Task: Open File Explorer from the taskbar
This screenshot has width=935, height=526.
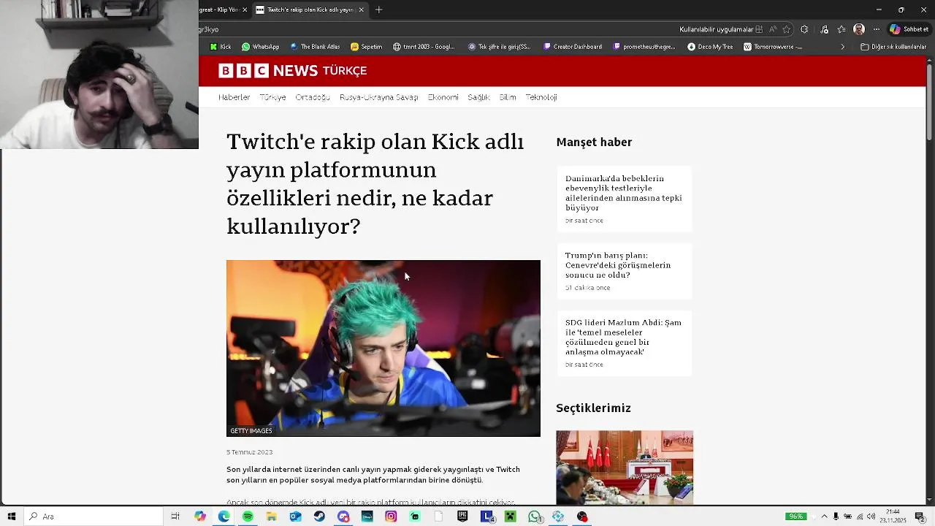Action: [271, 517]
